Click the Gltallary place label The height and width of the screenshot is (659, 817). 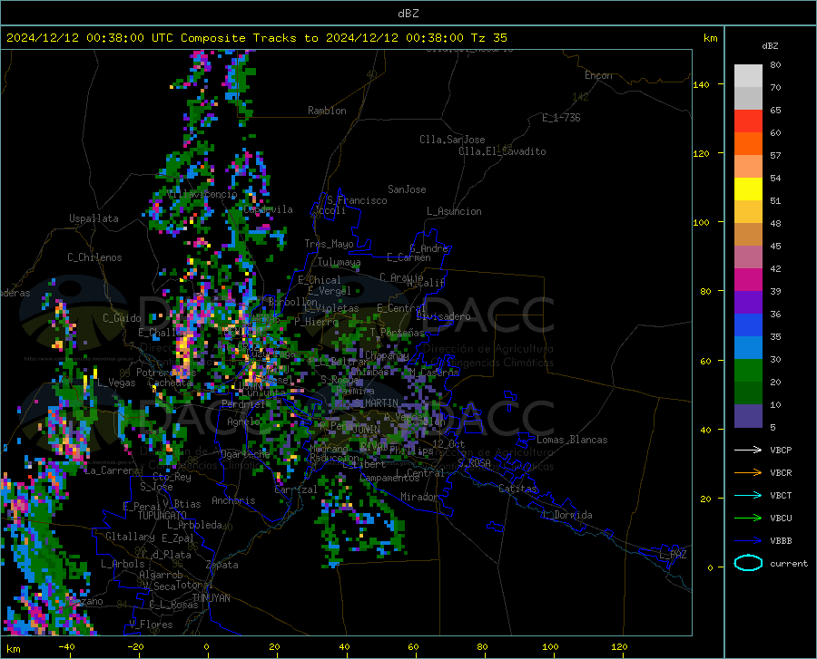[130, 537]
